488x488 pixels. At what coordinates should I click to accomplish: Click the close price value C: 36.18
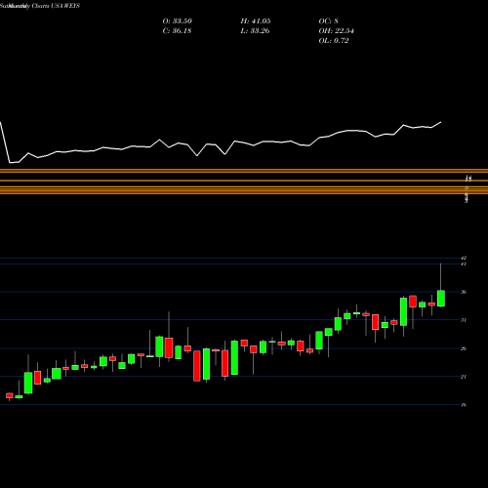[177, 31]
